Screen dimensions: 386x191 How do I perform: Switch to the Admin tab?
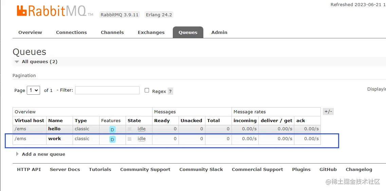click(x=219, y=32)
